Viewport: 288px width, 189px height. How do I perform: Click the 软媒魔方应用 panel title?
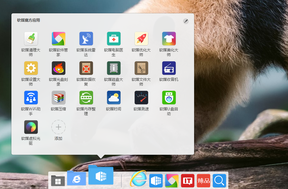pos(29,20)
